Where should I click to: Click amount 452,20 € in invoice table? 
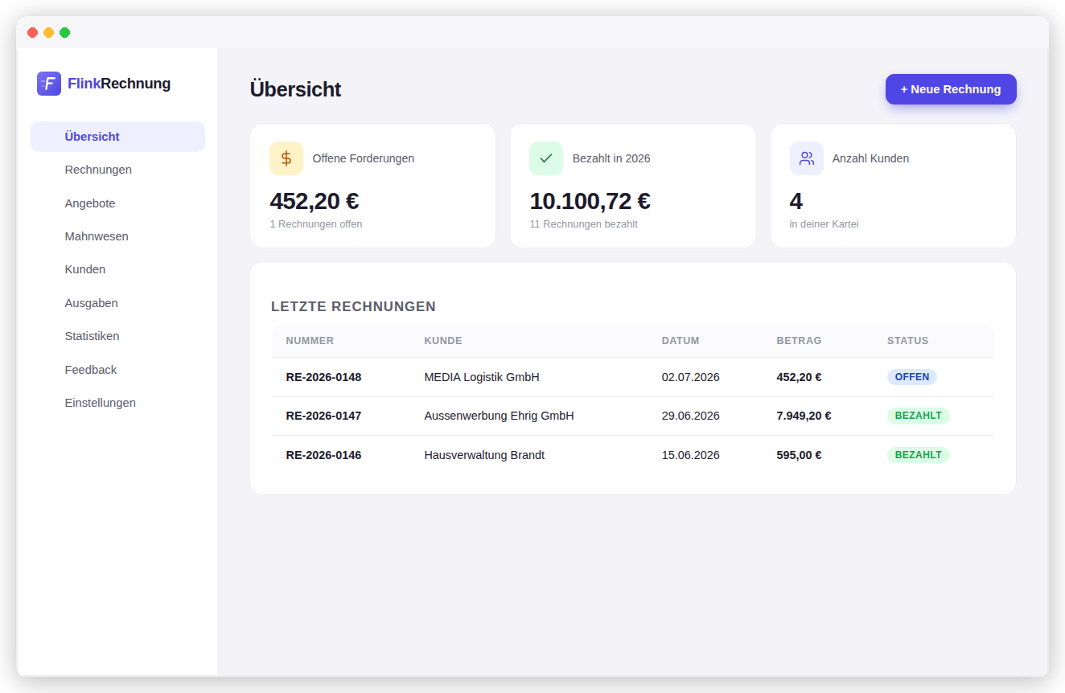799,377
